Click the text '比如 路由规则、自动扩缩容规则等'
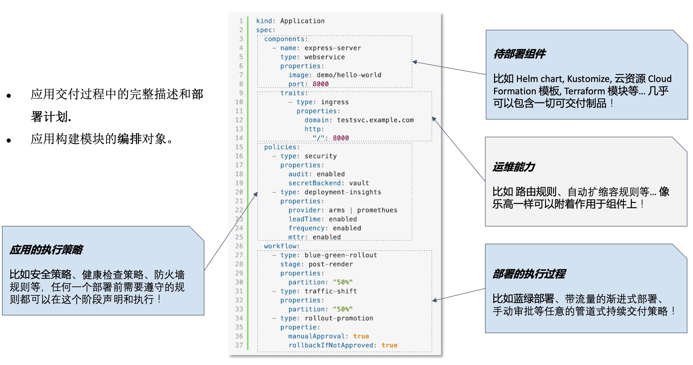Image resolution: width=693 pixels, height=365 pixels. [574, 192]
